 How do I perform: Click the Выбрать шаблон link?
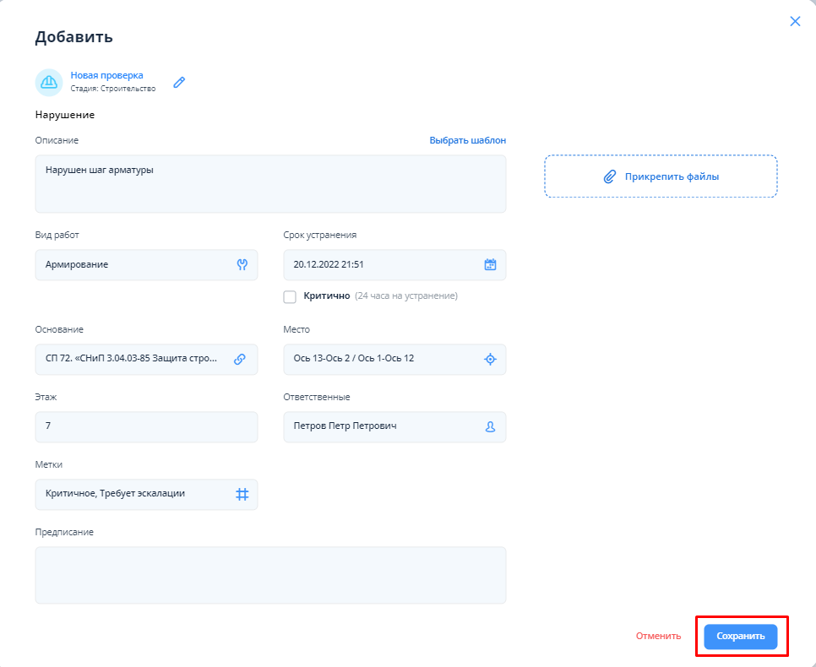coord(467,140)
